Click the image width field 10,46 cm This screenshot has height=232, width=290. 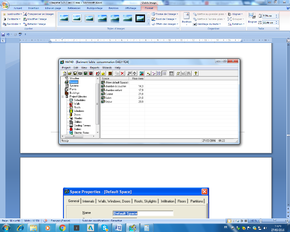(x=269, y=23)
